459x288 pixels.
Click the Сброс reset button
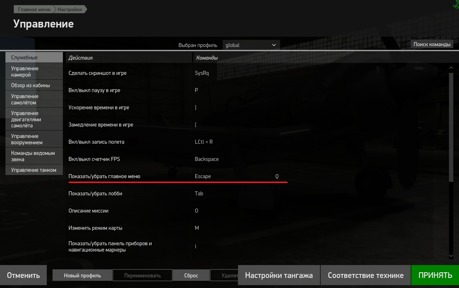point(191,275)
